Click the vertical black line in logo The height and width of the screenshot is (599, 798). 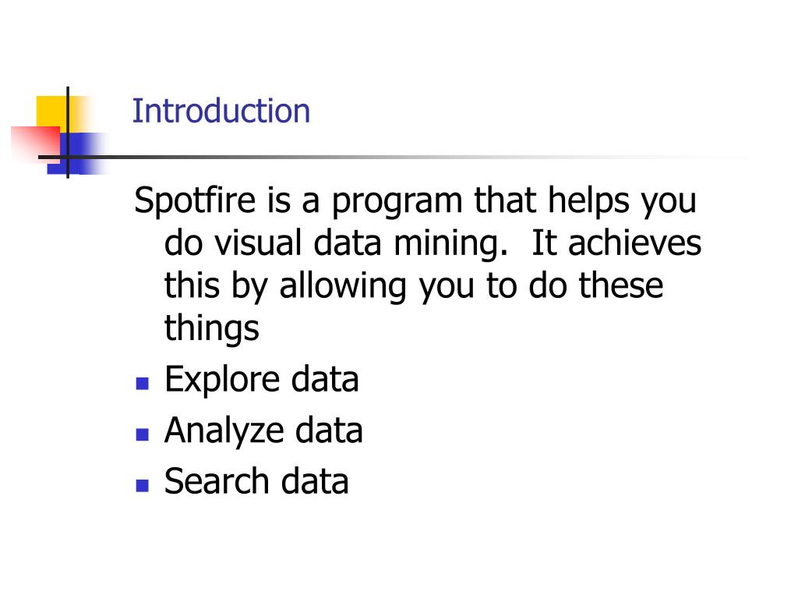click(x=68, y=133)
